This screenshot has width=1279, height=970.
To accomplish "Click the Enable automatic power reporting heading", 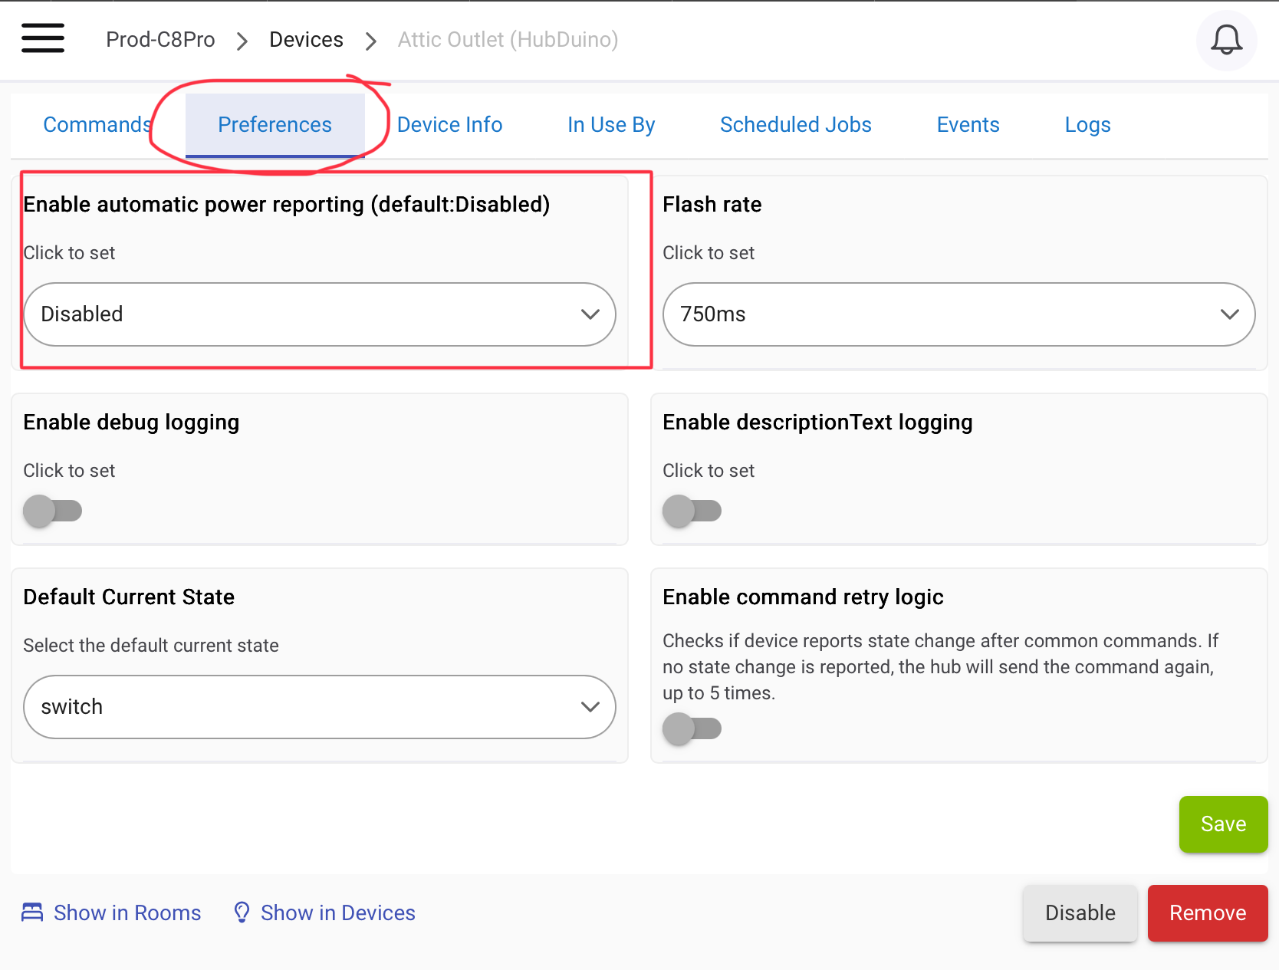I will pos(287,205).
